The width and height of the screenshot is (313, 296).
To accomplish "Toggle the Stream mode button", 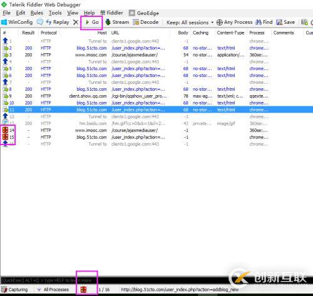I will [117, 22].
